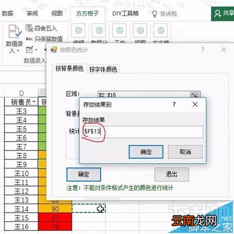The image size is (234, 234).
Task: Click 取消 in 存放结果到 dialog
Action: coord(185,152)
